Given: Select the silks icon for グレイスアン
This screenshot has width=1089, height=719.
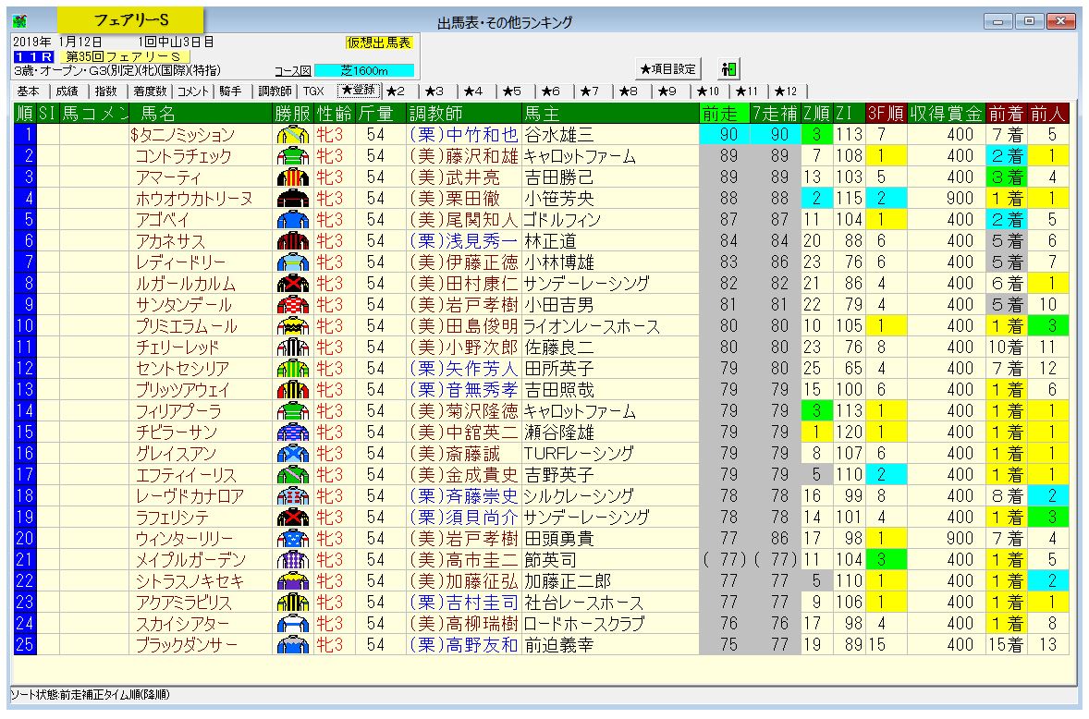Looking at the screenshot, I should click(x=292, y=453).
